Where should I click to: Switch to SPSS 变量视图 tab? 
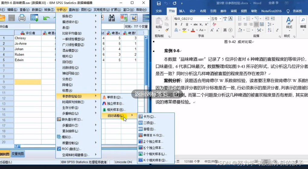(18, 154)
